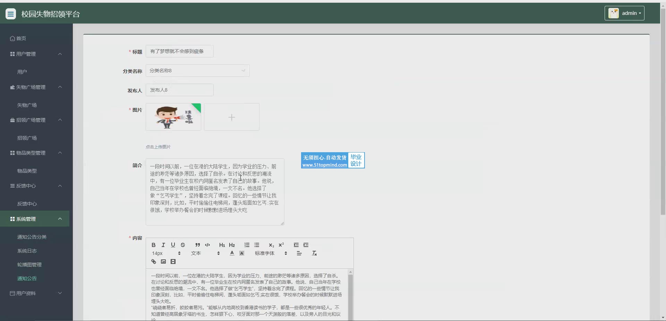Create an ordered numbered list
The image size is (666, 321).
pos(247,245)
